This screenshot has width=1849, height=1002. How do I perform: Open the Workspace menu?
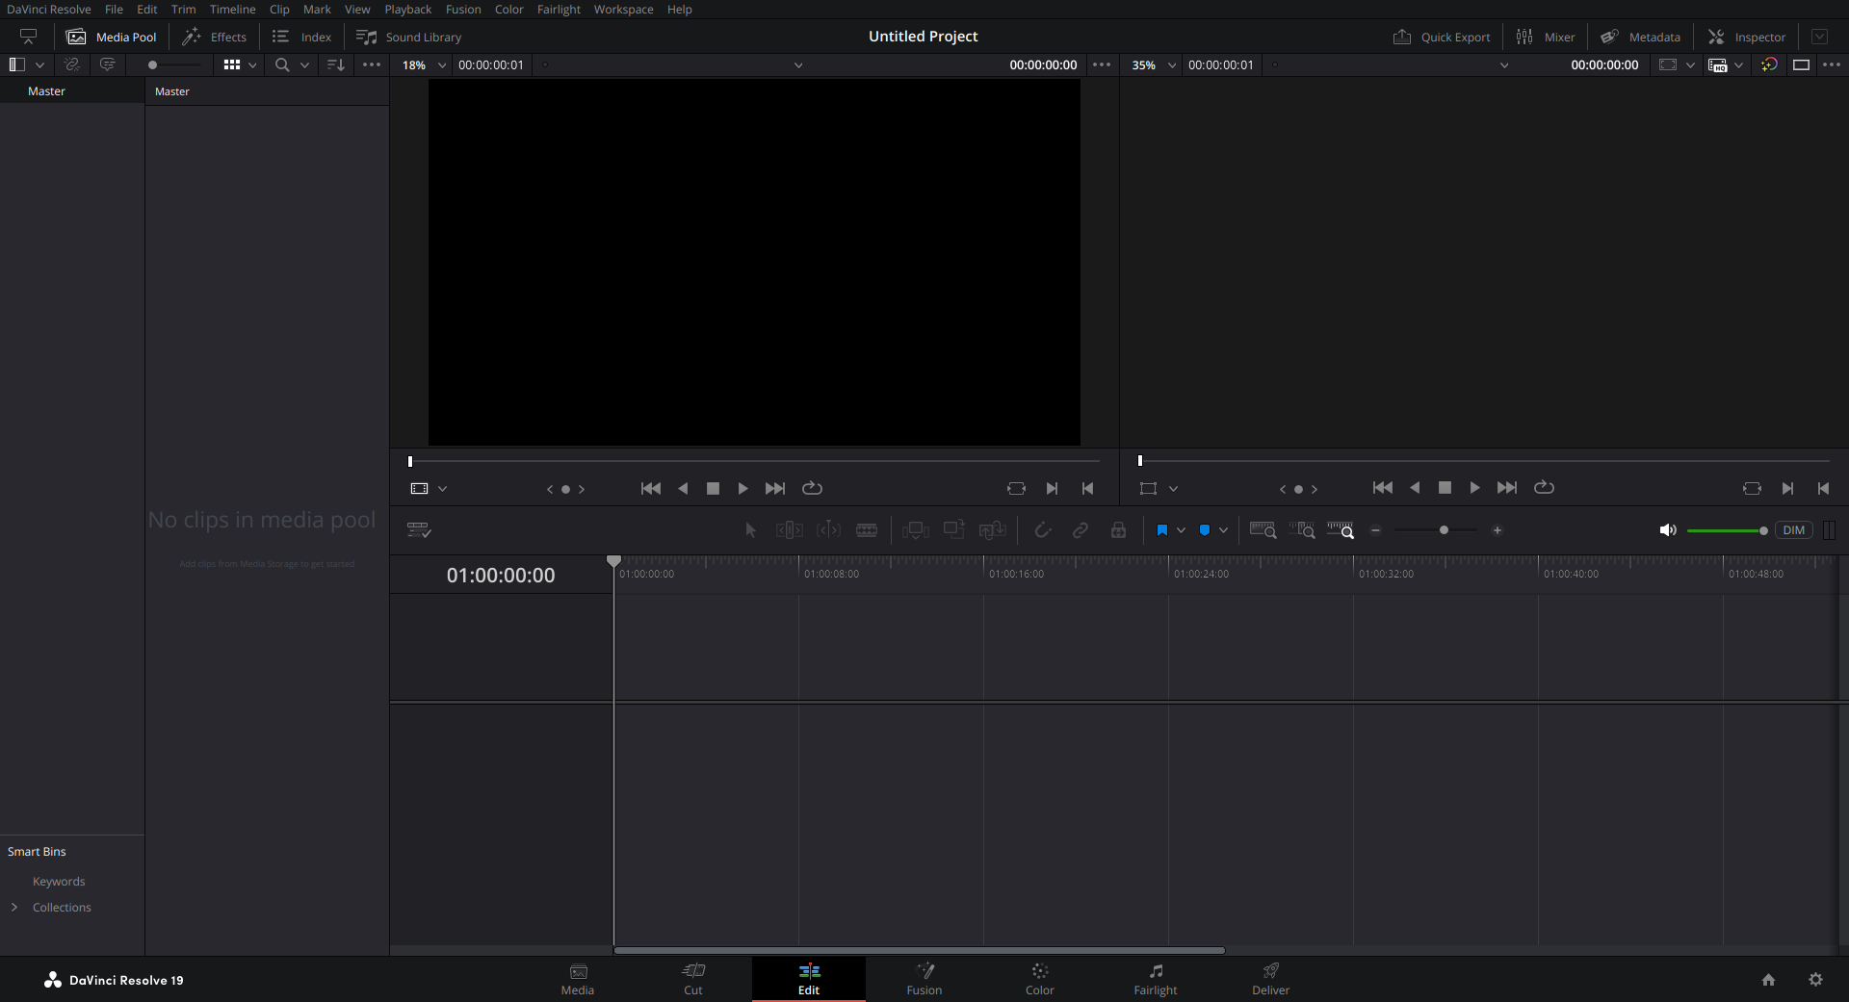(x=623, y=10)
